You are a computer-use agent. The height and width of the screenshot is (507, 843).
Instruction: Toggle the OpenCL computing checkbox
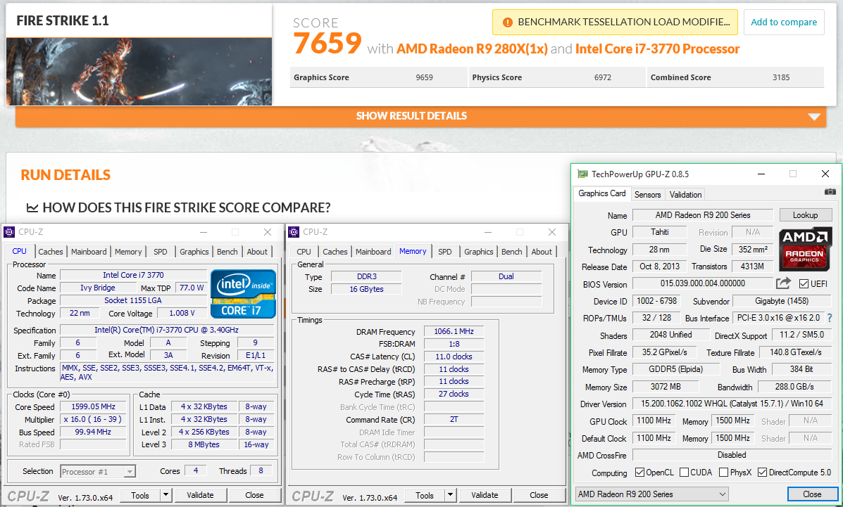639,473
